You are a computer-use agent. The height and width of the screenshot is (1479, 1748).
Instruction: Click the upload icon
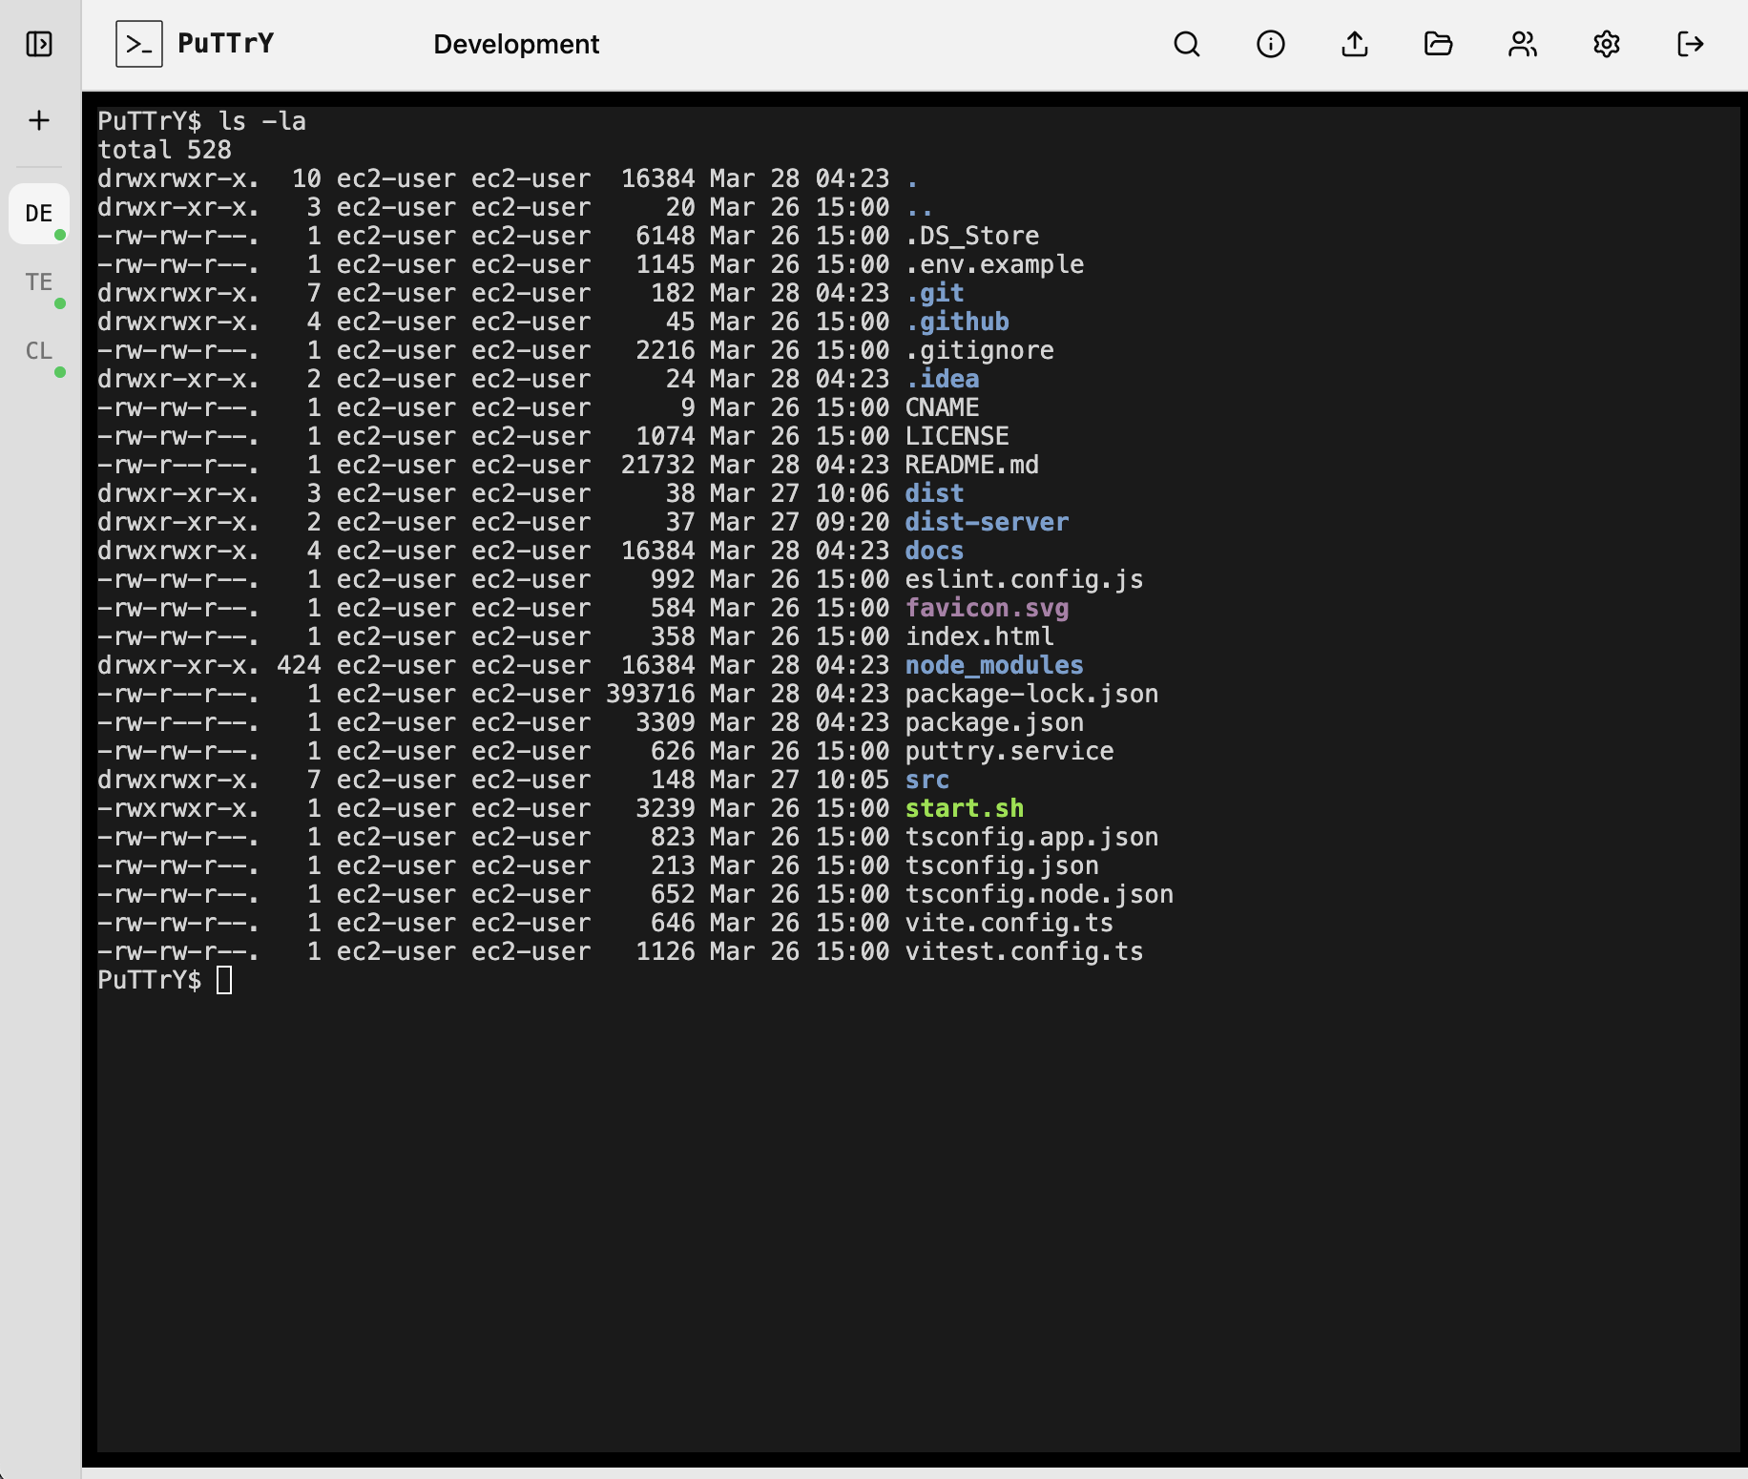(1355, 44)
